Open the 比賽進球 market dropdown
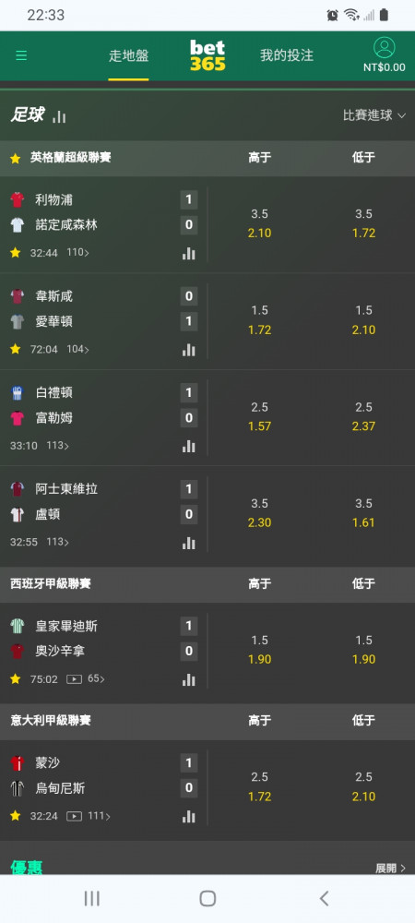 (x=374, y=115)
